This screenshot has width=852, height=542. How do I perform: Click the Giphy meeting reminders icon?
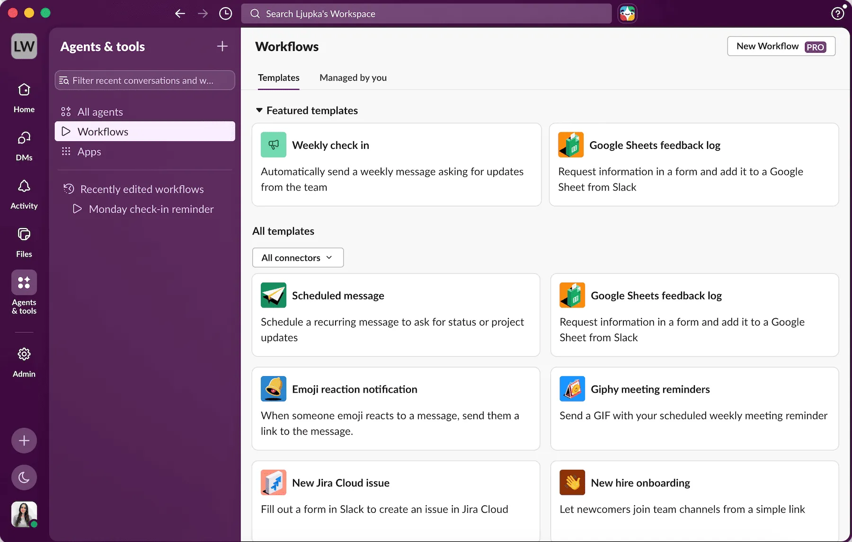coord(572,388)
